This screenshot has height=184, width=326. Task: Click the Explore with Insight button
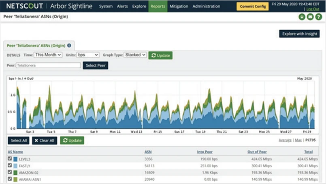pyautogui.click(x=299, y=34)
